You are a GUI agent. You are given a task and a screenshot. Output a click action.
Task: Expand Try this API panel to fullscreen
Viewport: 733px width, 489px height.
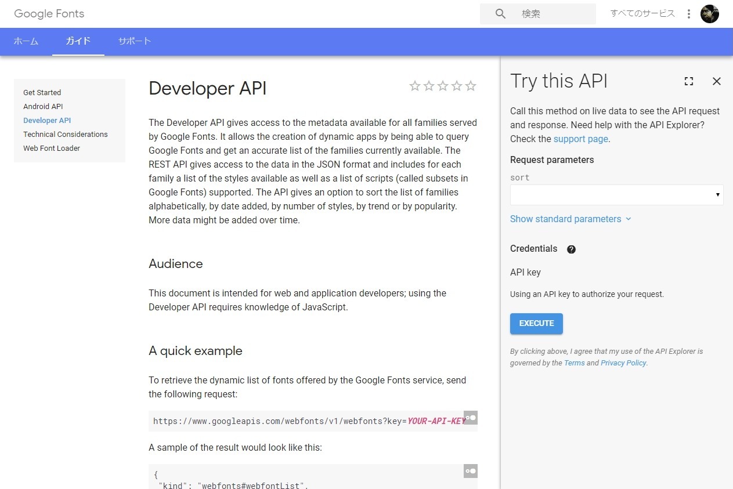[x=689, y=81]
